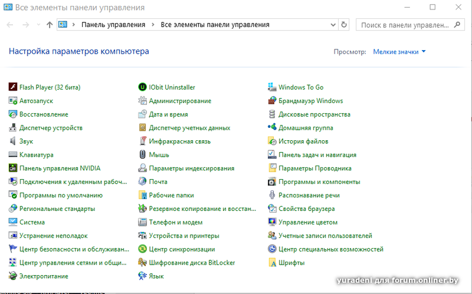The height and width of the screenshot is (294, 472).
Task: Open the Брандмауэр Windows icon
Action: (x=272, y=101)
